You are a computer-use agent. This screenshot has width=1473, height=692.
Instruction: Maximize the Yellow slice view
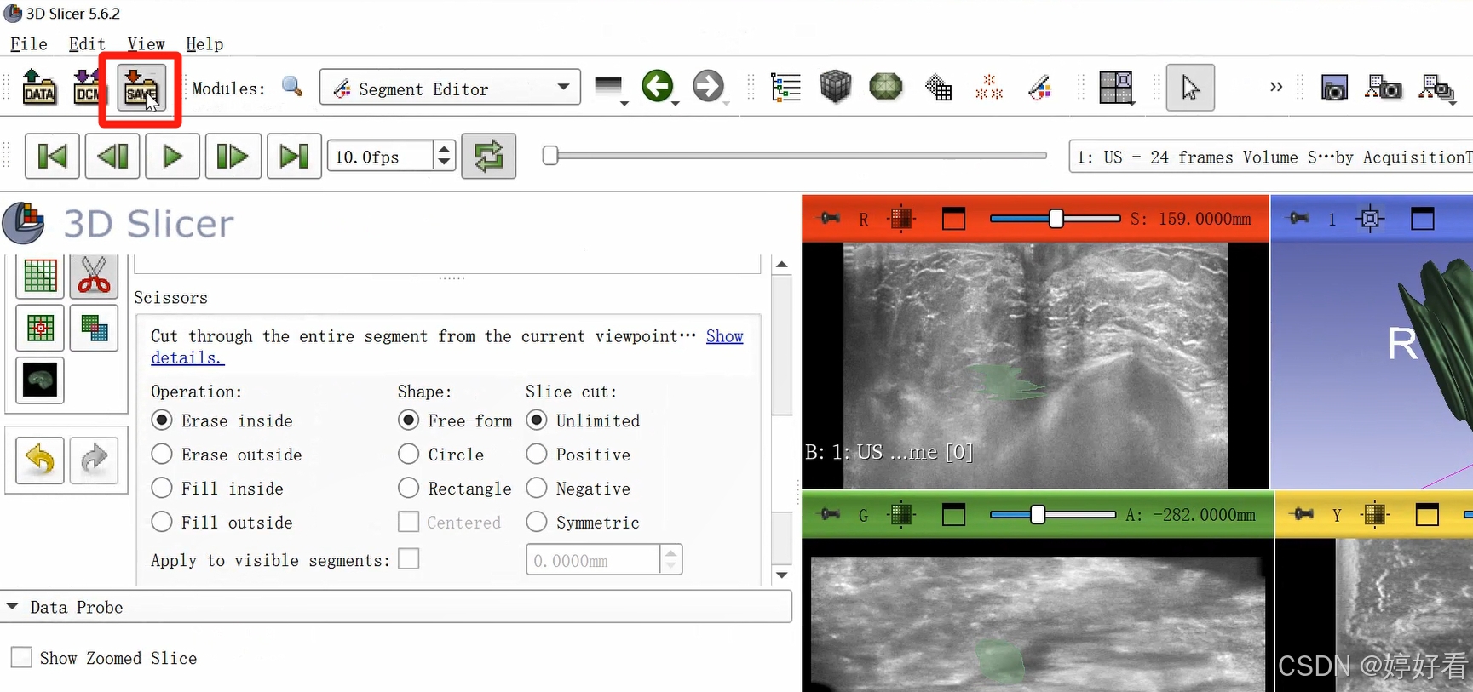click(1427, 514)
